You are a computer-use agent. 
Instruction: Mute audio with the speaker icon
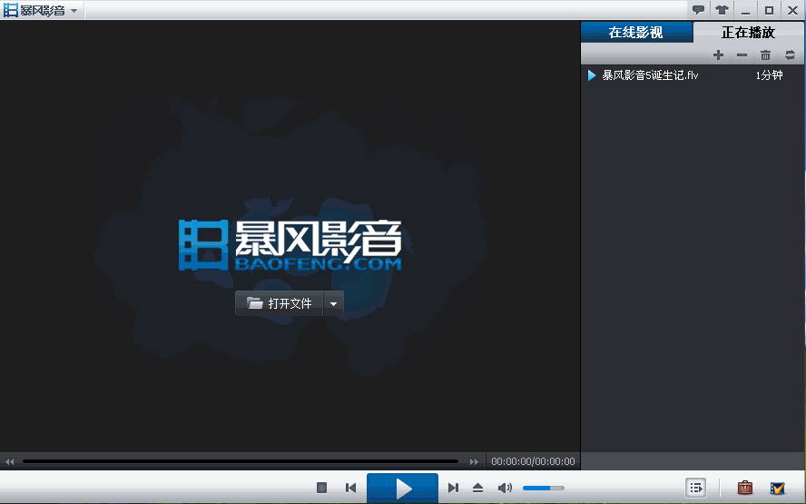505,488
